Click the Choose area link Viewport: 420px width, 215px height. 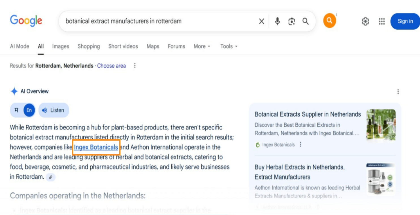click(x=111, y=66)
